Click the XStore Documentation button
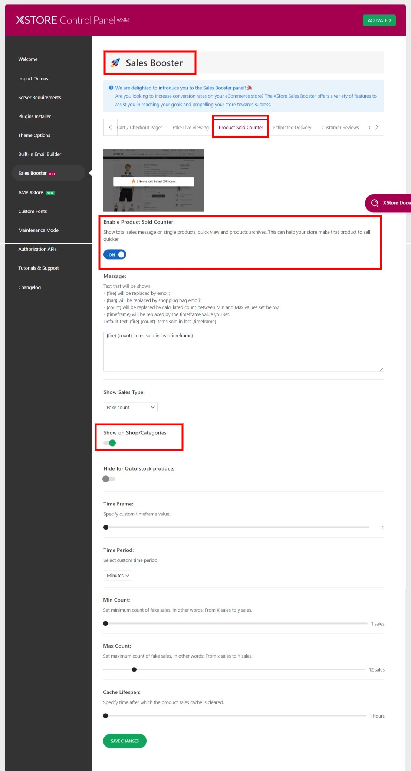The image size is (411, 771). pos(388,203)
